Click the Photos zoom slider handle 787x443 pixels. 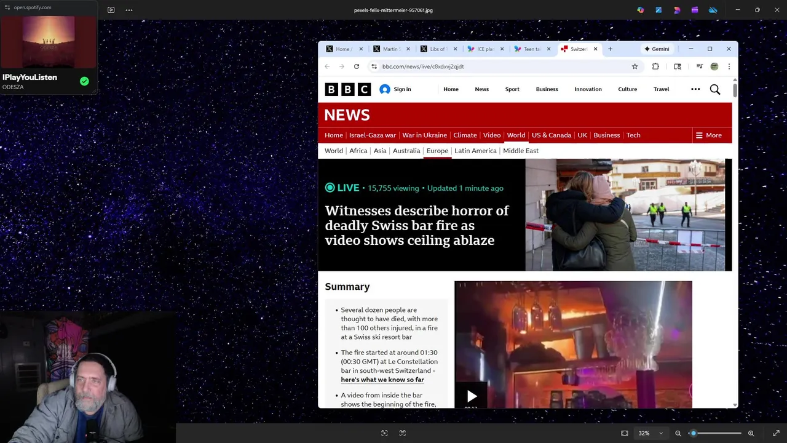[x=694, y=433]
